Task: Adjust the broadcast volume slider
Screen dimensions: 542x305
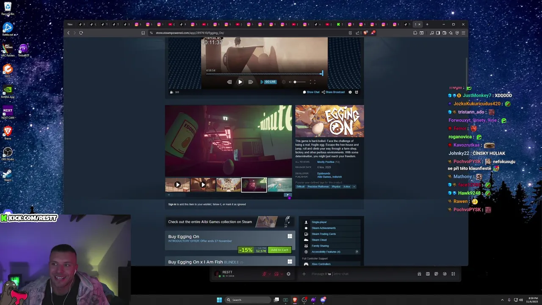Action: [299, 82]
